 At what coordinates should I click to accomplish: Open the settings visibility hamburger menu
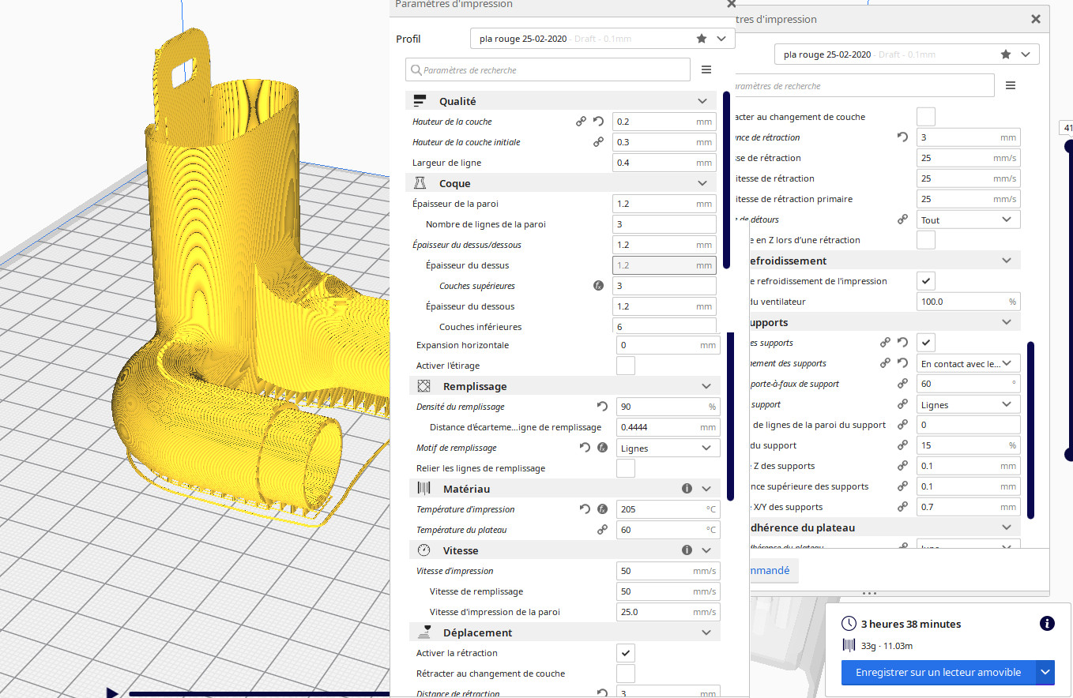(706, 70)
